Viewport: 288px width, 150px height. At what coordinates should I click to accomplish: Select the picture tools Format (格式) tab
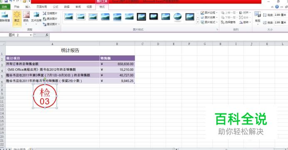pyautogui.click(x=102, y=7)
